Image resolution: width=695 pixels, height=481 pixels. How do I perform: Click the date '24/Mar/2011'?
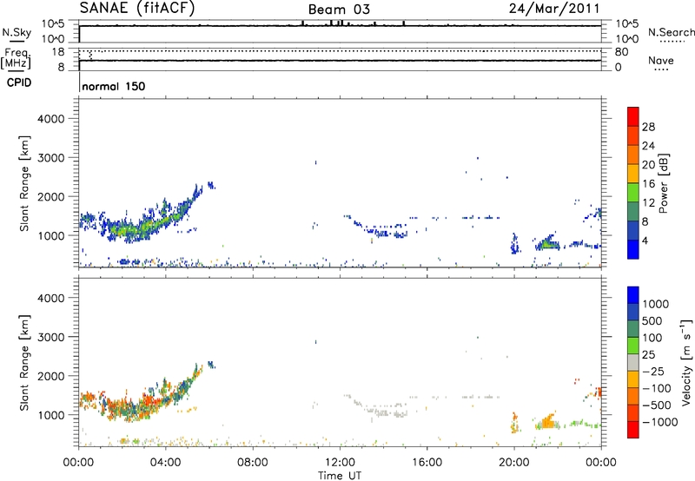pos(554,8)
